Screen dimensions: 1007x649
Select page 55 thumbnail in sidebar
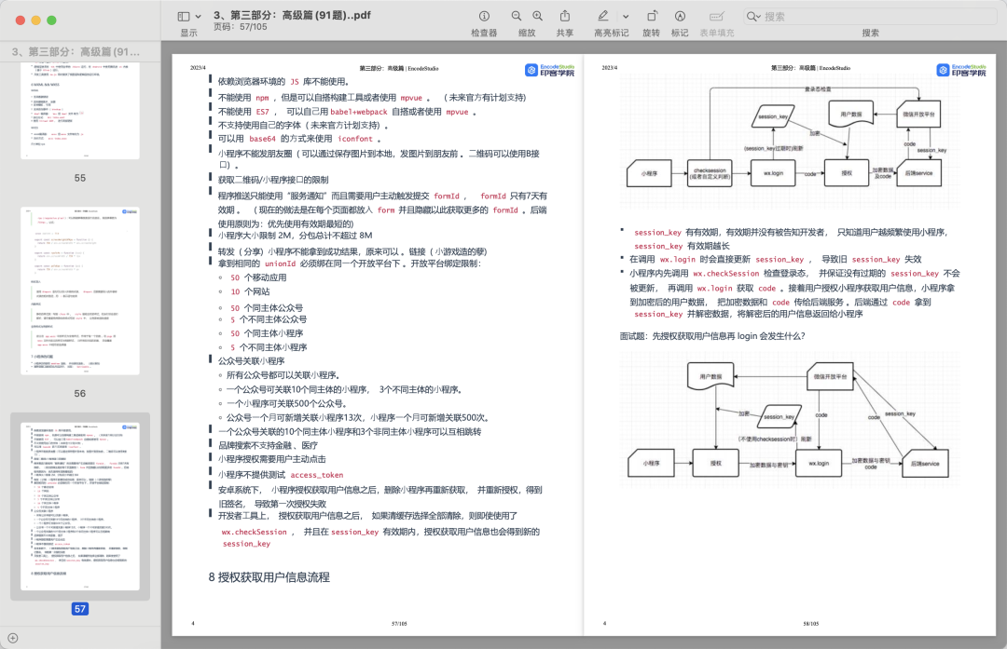(80, 110)
